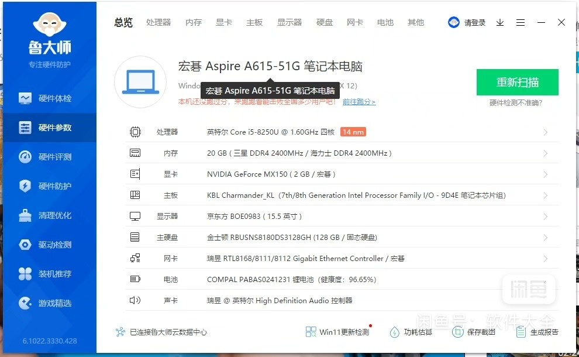Viewport: 579px width, 357px height.
Task: Expand the 显示器 row chevron
Action: [x=546, y=217]
